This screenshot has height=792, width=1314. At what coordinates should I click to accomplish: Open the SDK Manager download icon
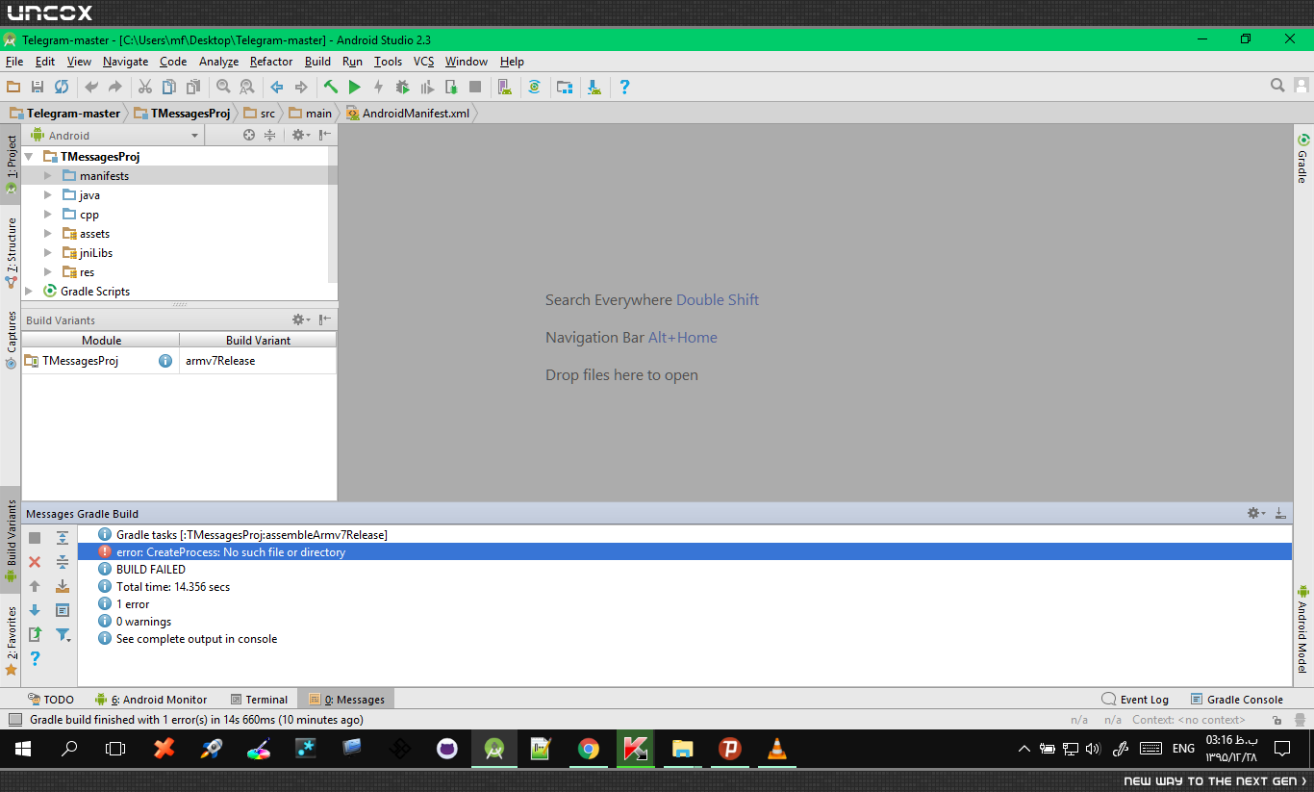coord(594,87)
